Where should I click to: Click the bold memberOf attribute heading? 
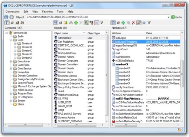coord(122,64)
